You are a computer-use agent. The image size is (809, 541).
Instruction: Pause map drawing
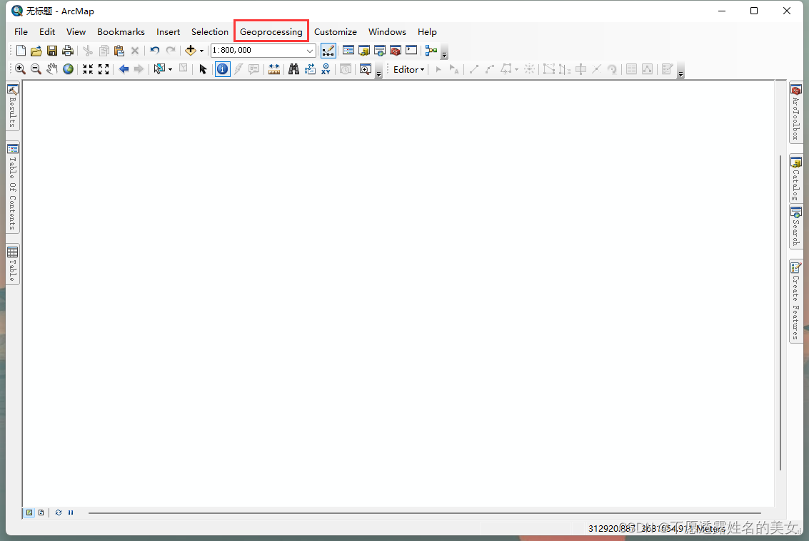71,512
